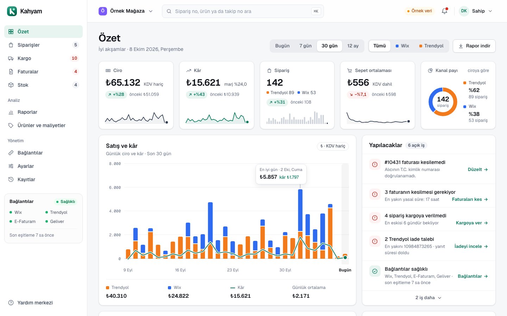The height and width of the screenshot is (316, 507).
Task: Click the DK user avatar
Action: (464, 11)
